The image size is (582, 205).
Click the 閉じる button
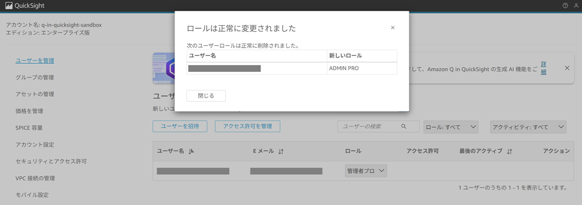[x=206, y=96]
